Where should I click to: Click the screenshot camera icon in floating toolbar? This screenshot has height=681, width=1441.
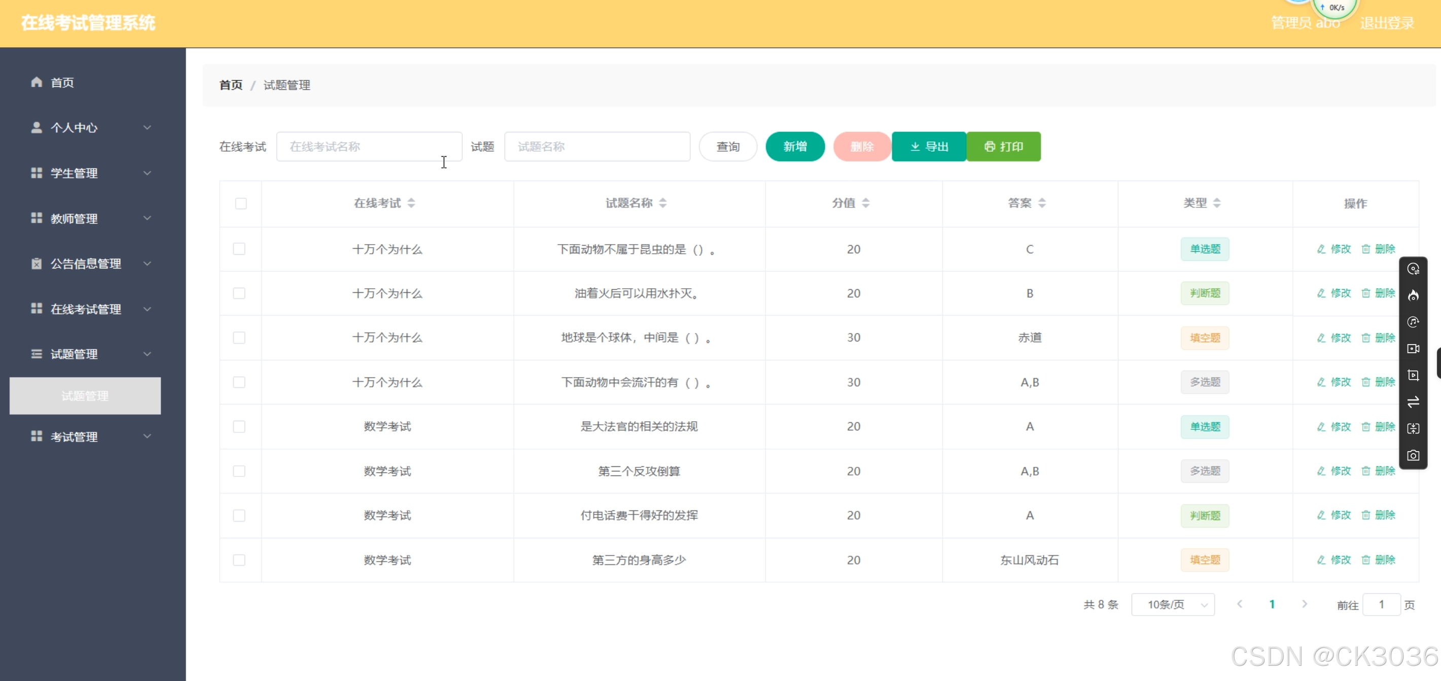[1413, 456]
